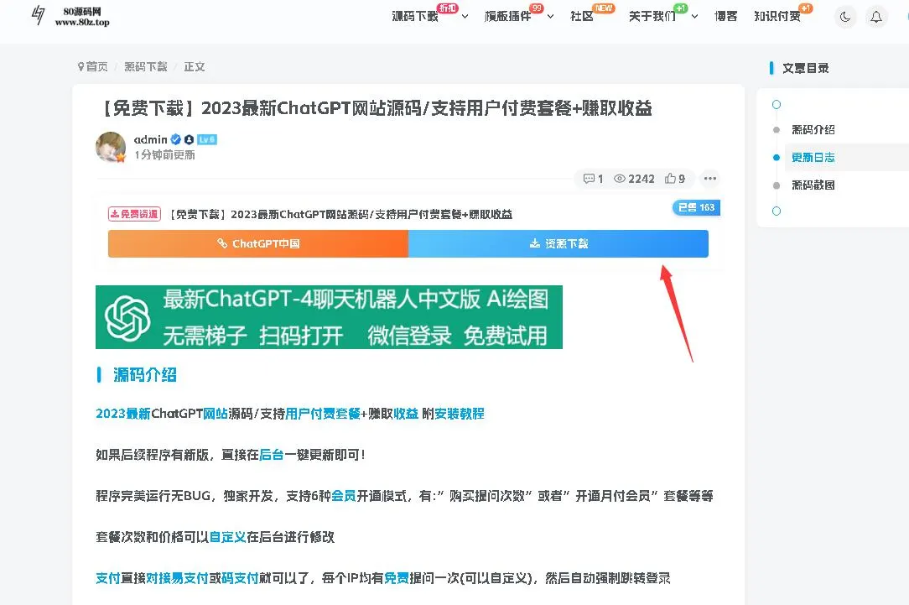
Task: Go to 社区 in header
Action: pyautogui.click(x=582, y=16)
